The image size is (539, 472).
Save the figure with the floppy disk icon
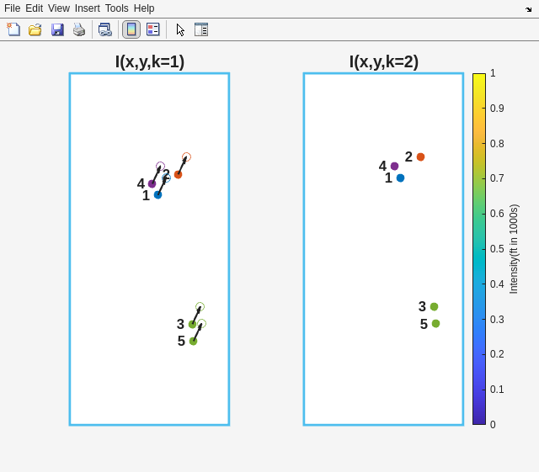coord(57,29)
